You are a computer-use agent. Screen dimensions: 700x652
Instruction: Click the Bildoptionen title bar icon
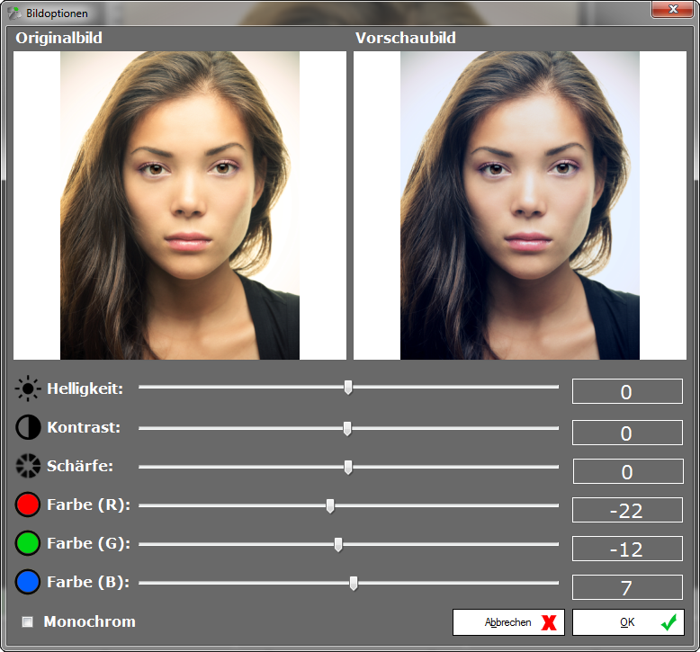click(13, 14)
